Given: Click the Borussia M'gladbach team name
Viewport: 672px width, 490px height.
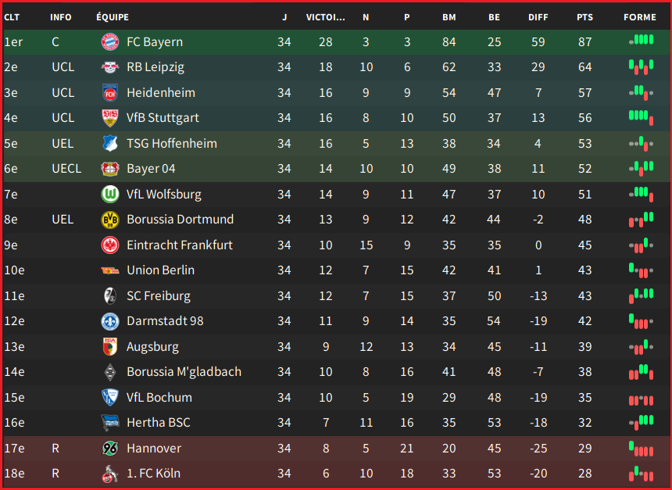Looking at the screenshot, I should 184,372.
